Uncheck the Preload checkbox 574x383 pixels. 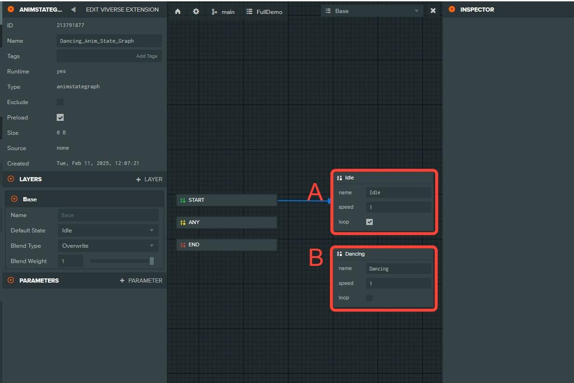point(60,118)
